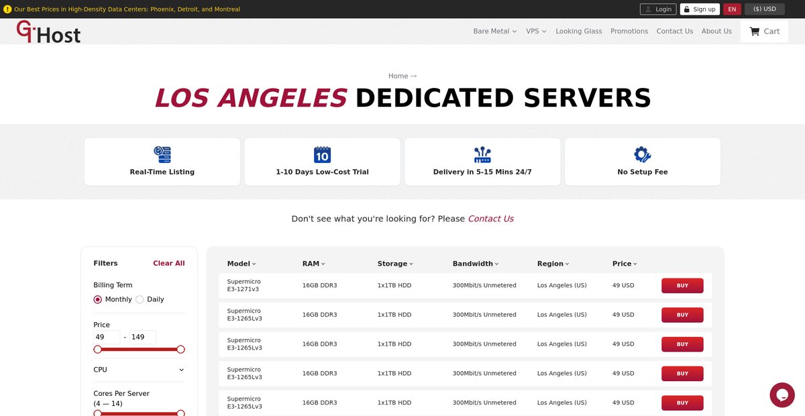Screen dimensions: 805x416
Task: Click the GTHost logo
Action: (x=48, y=32)
